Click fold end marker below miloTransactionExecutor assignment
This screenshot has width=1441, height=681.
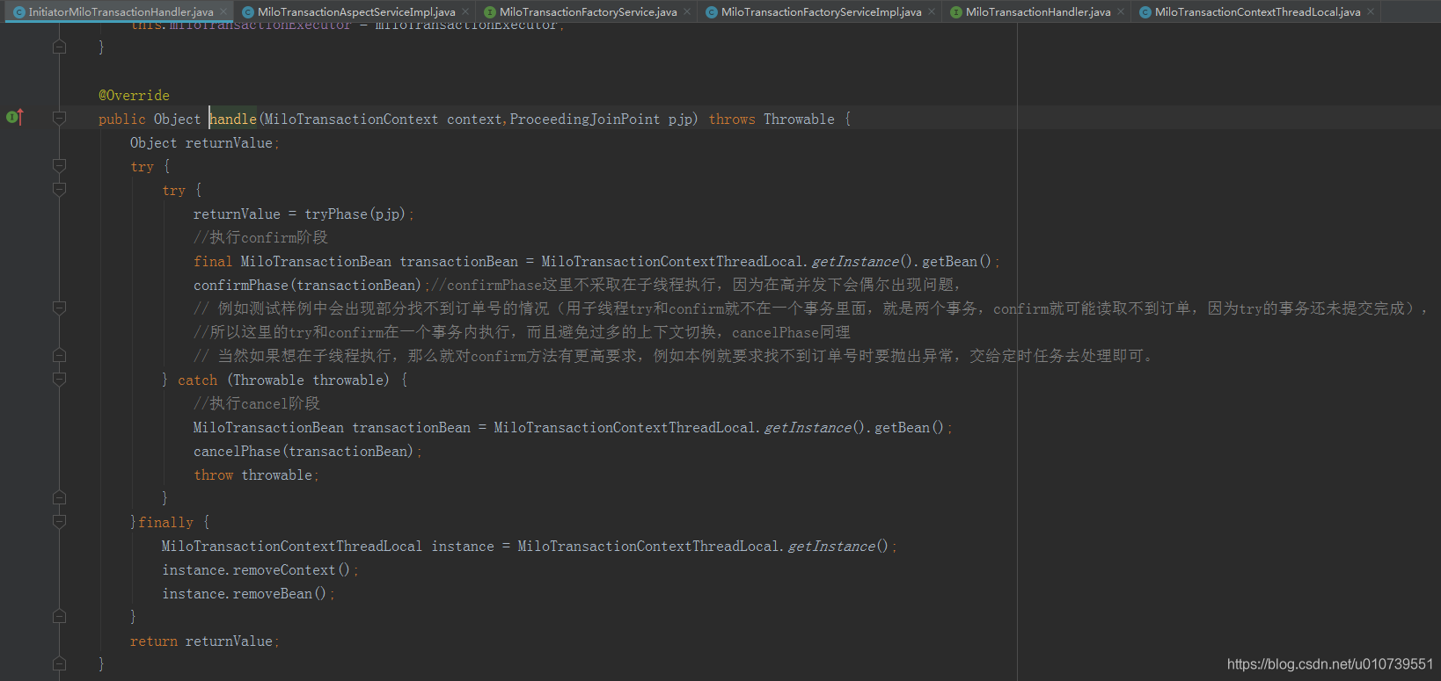(59, 47)
